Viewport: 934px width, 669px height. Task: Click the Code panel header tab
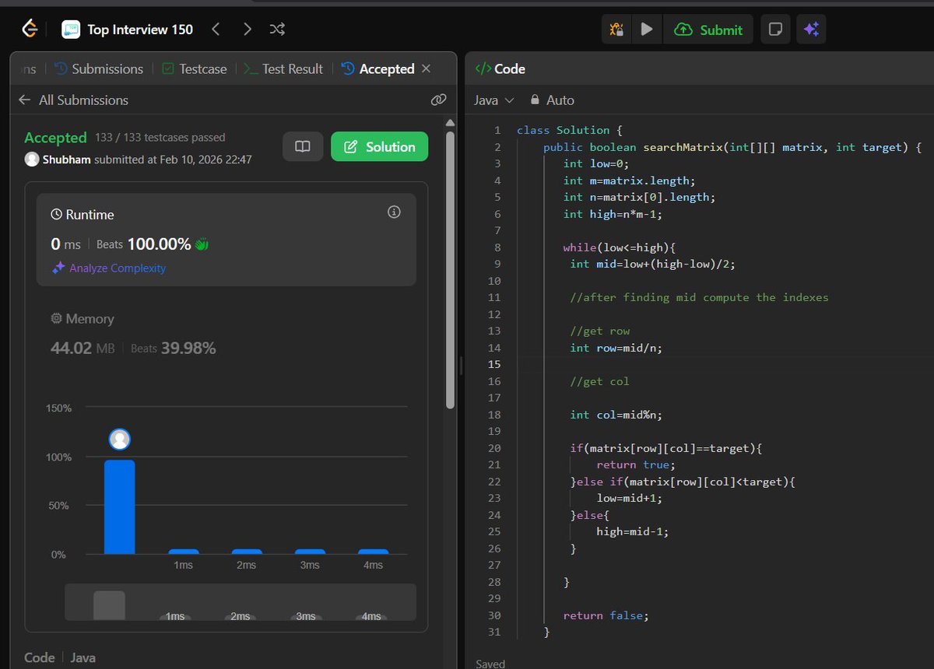click(500, 68)
